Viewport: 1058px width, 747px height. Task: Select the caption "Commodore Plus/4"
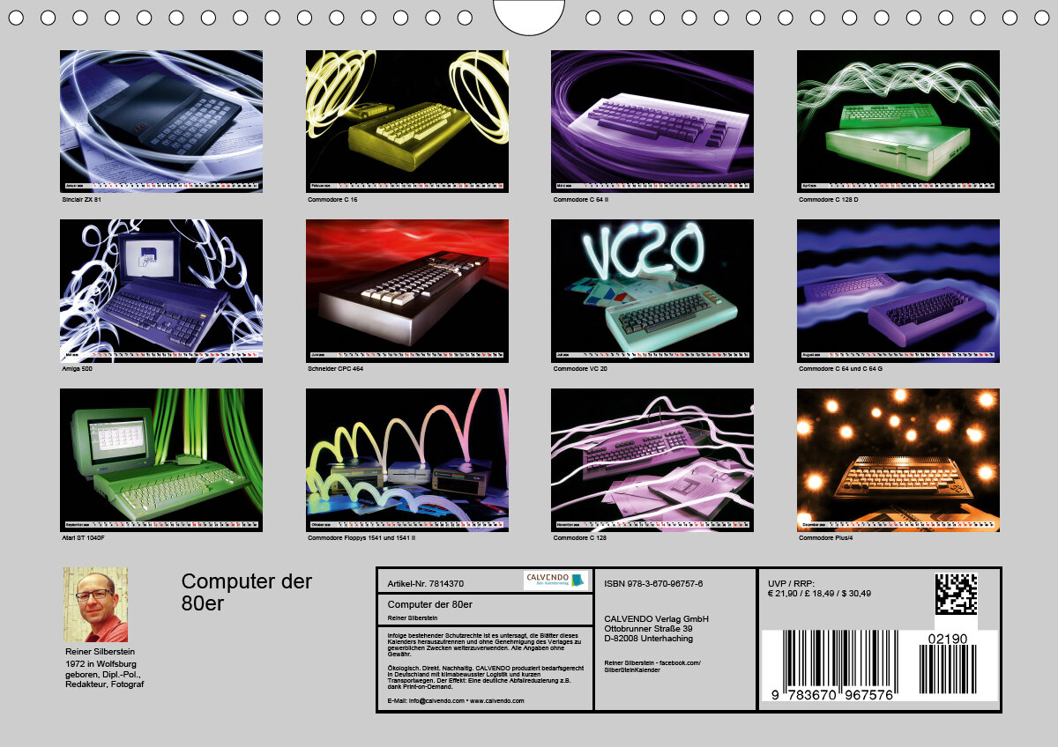[x=826, y=538]
